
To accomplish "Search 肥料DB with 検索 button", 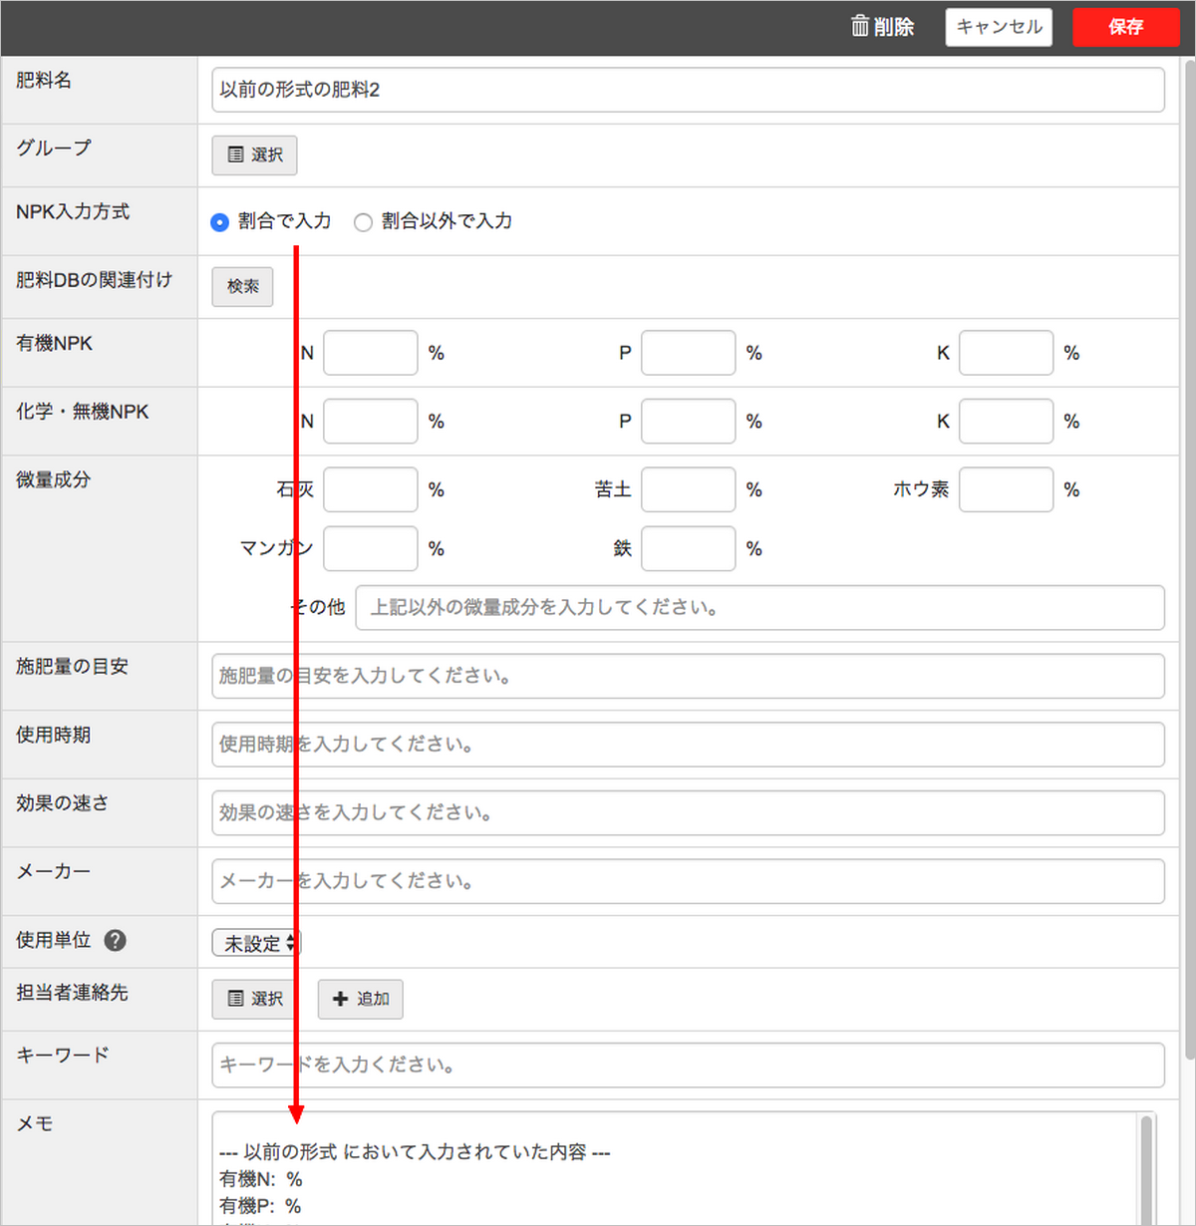I will (242, 287).
